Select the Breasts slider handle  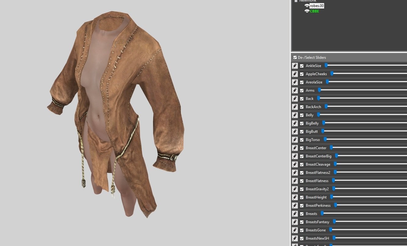coord(322,213)
